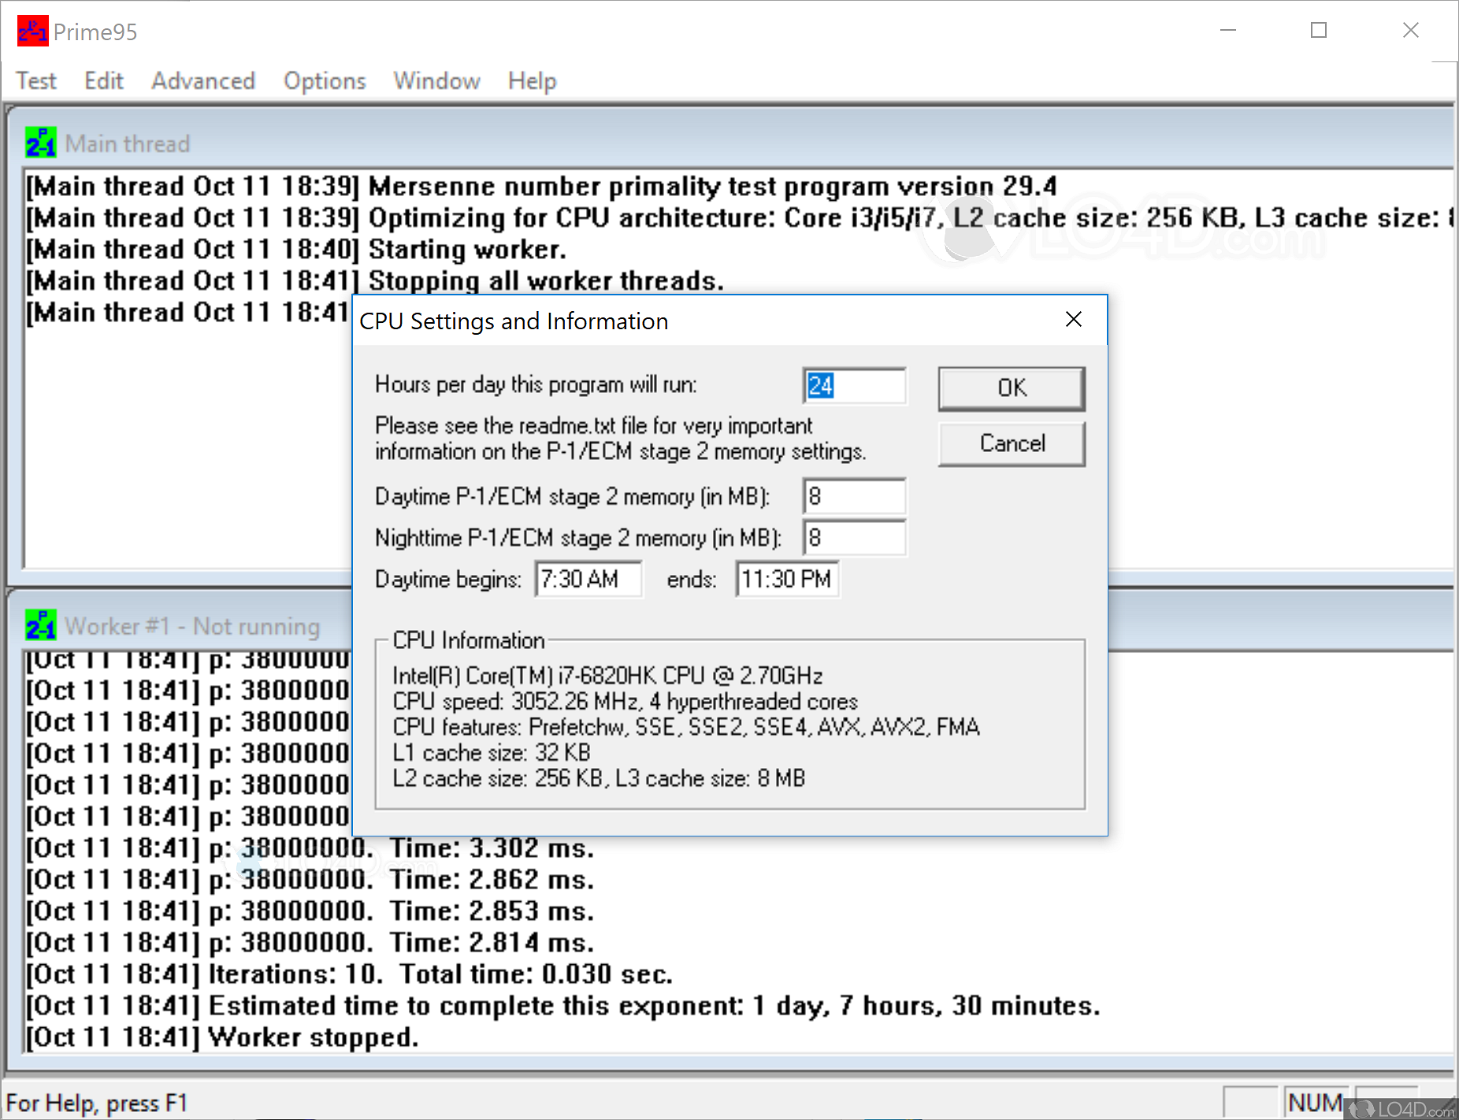Open the Options menu
The height and width of the screenshot is (1120, 1459).
325,81
